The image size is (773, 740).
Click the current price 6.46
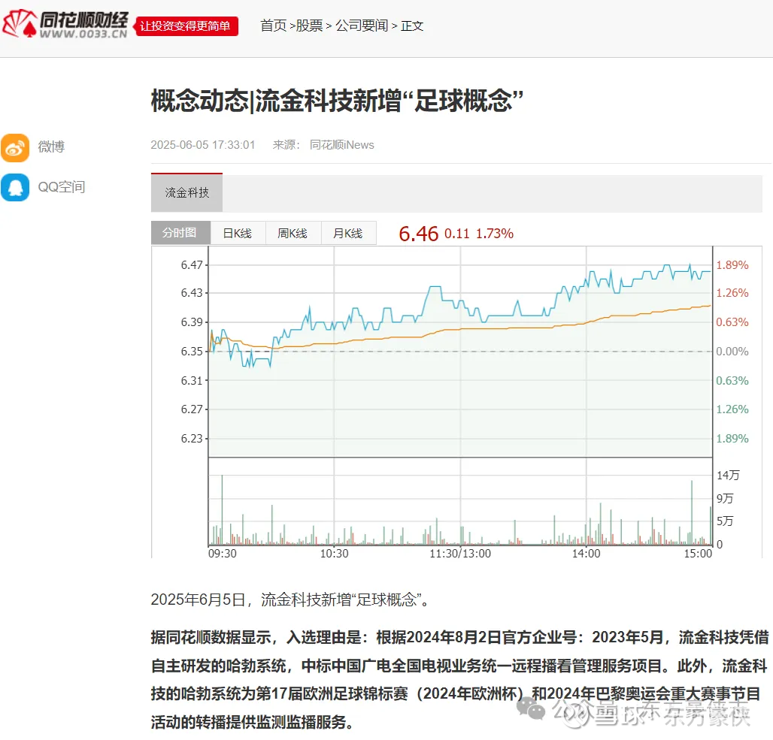click(418, 234)
